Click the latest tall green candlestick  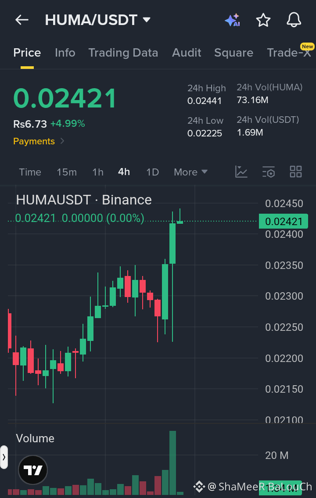(x=172, y=244)
